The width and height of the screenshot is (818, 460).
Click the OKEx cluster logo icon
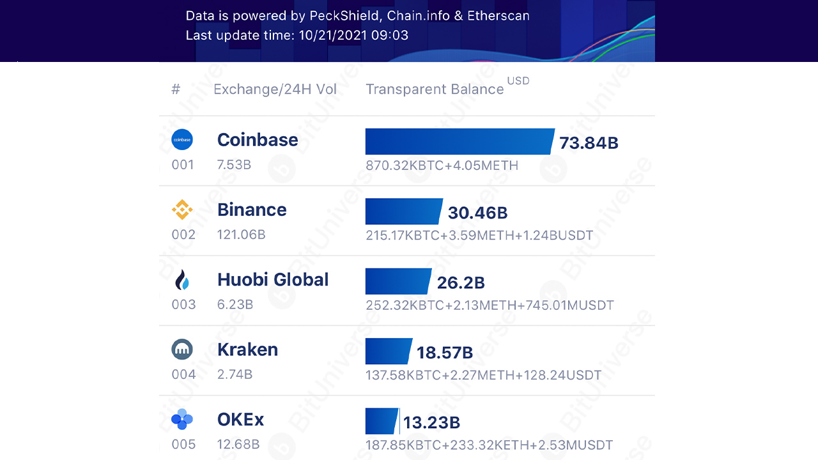coord(182,419)
